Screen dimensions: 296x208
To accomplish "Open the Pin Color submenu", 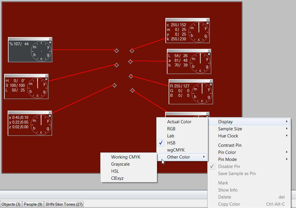I will click(x=249, y=152).
